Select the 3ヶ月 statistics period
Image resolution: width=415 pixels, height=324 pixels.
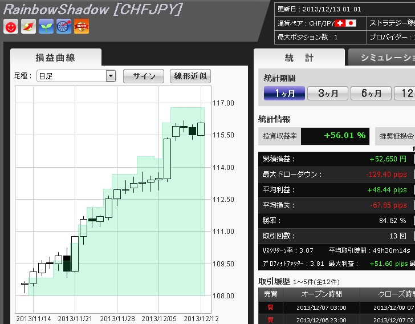coord(328,93)
